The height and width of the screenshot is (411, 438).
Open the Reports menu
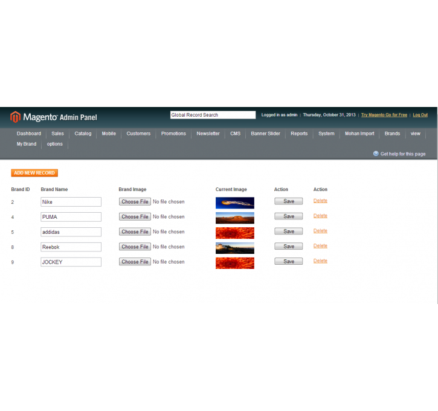299,134
